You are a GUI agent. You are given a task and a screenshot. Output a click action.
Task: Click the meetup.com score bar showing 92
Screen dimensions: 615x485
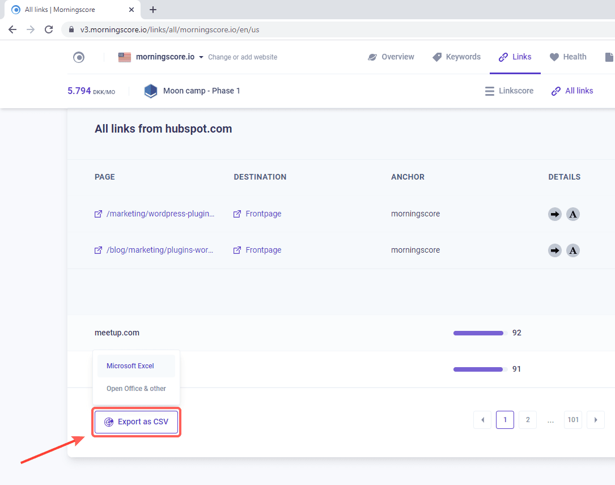pos(478,333)
